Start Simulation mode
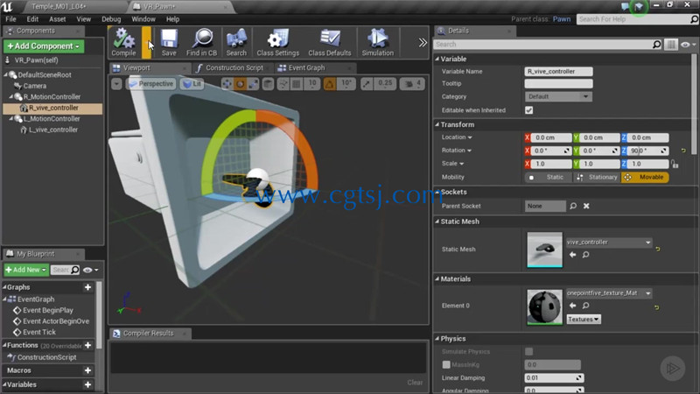700x394 pixels. pyautogui.click(x=378, y=42)
